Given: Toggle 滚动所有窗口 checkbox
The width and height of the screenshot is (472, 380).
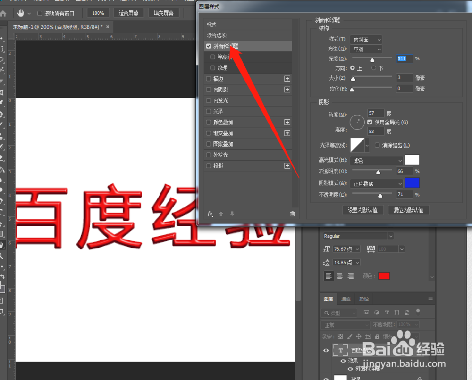Looking at the screenshot, I should pos(40,13).
